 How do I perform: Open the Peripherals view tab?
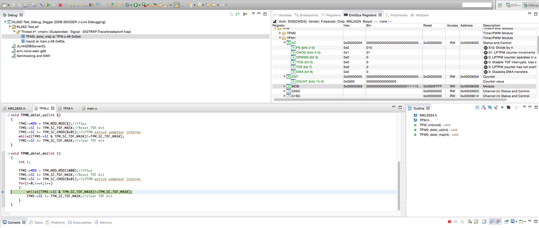397,15
